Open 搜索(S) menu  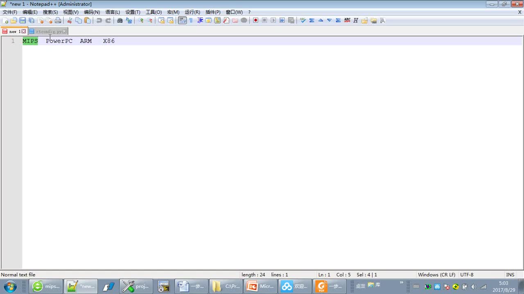(50, 12)
